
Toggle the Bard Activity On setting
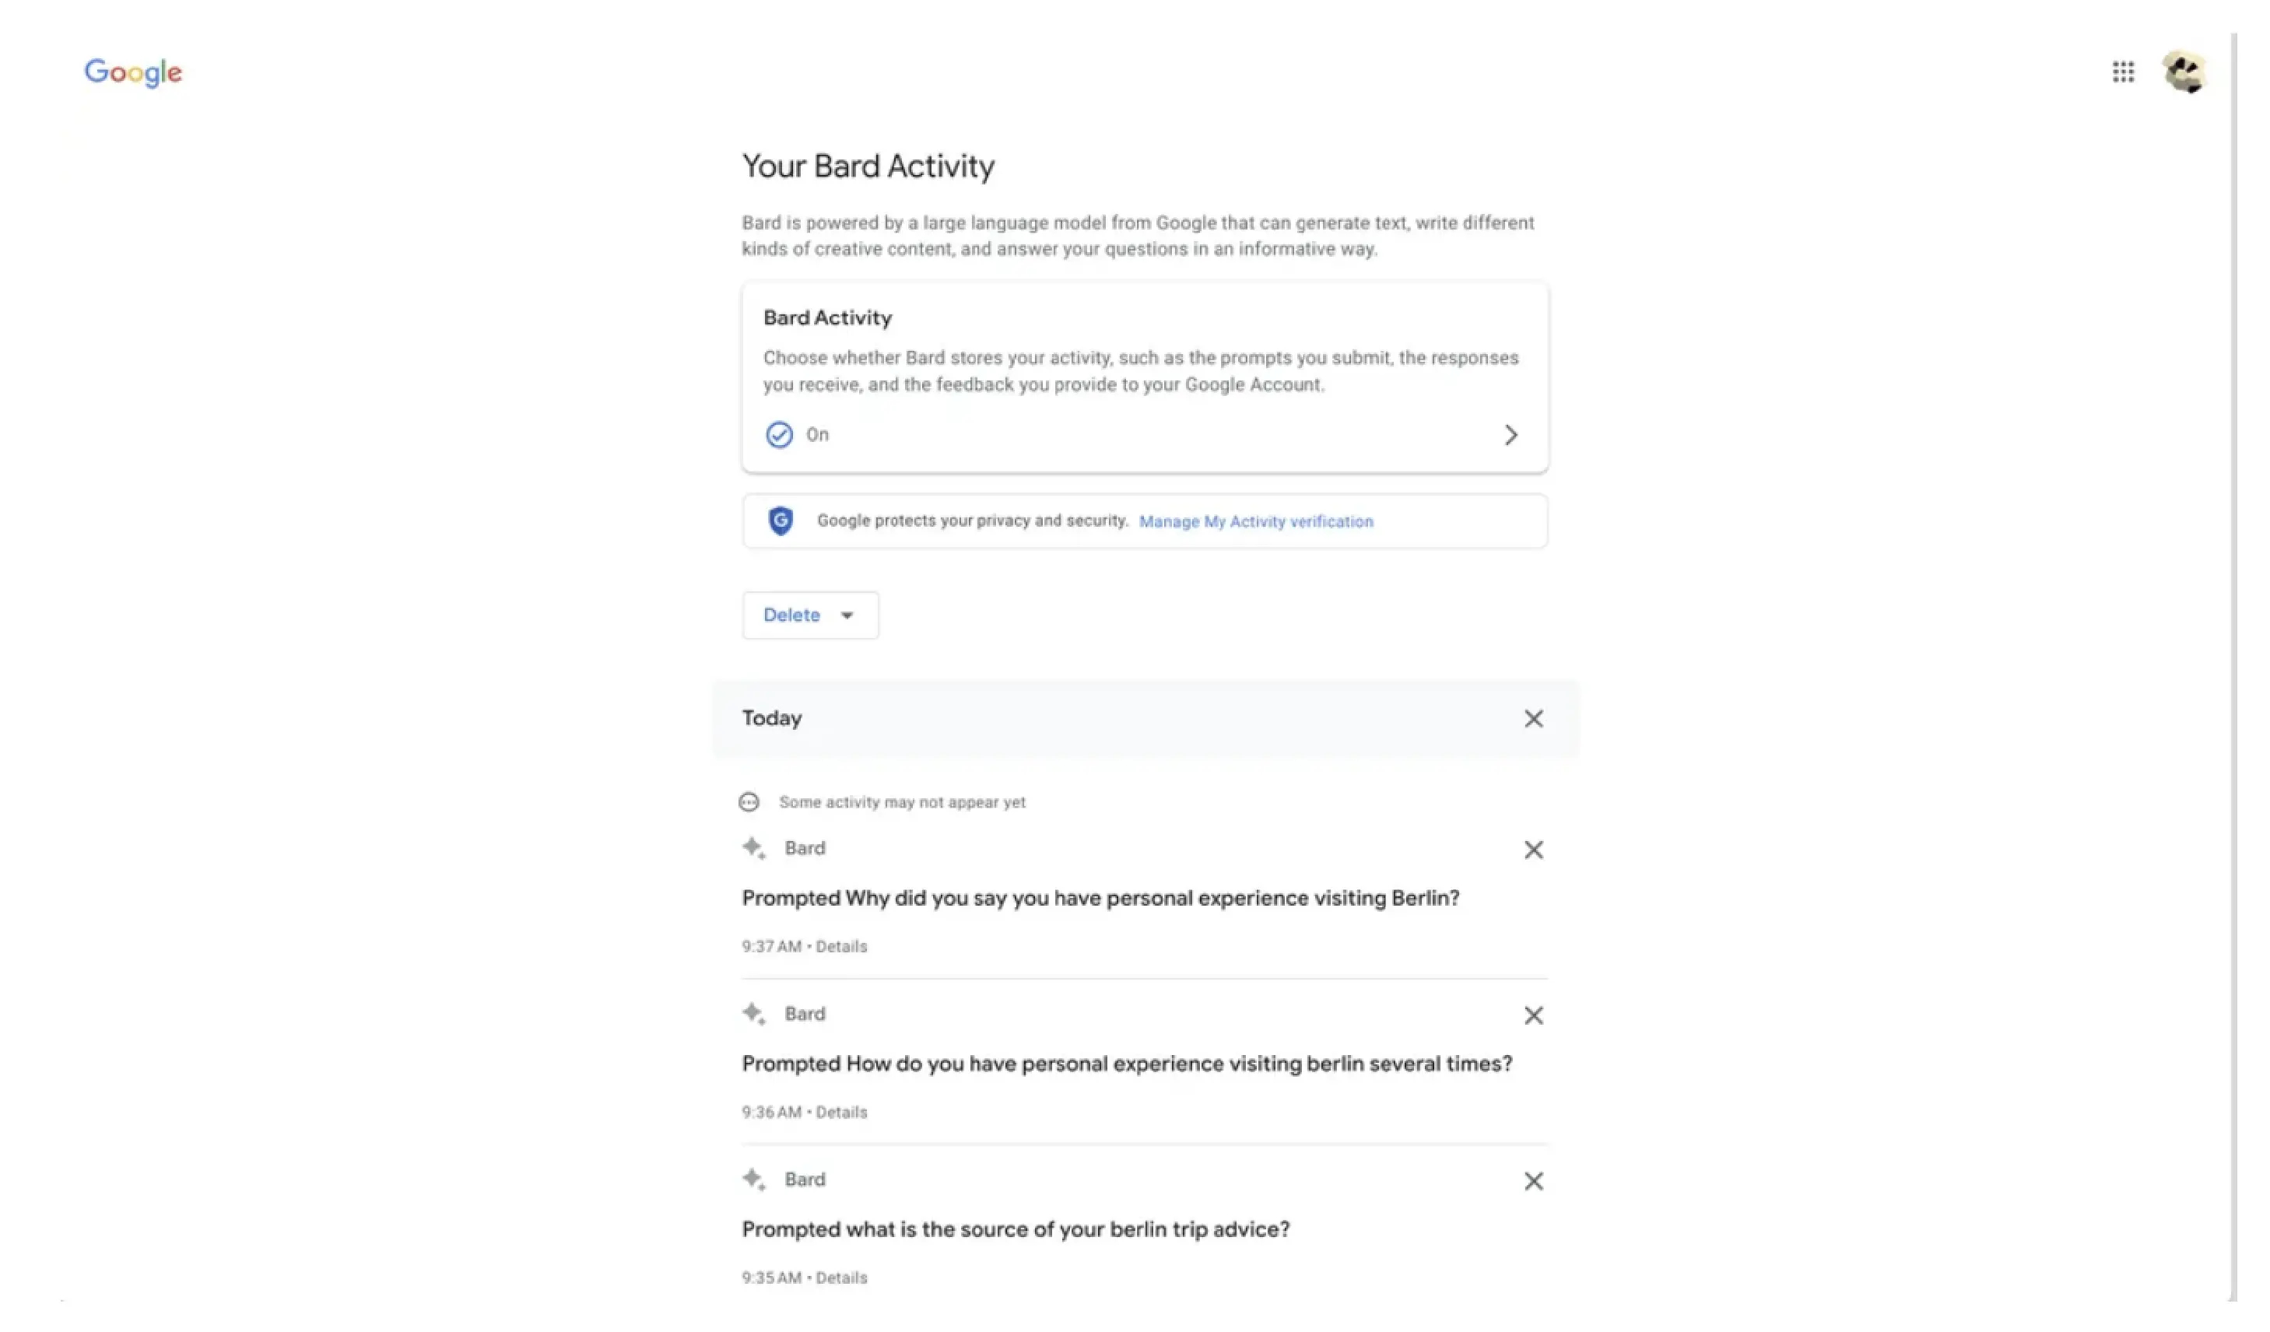[x=778, y=434]
